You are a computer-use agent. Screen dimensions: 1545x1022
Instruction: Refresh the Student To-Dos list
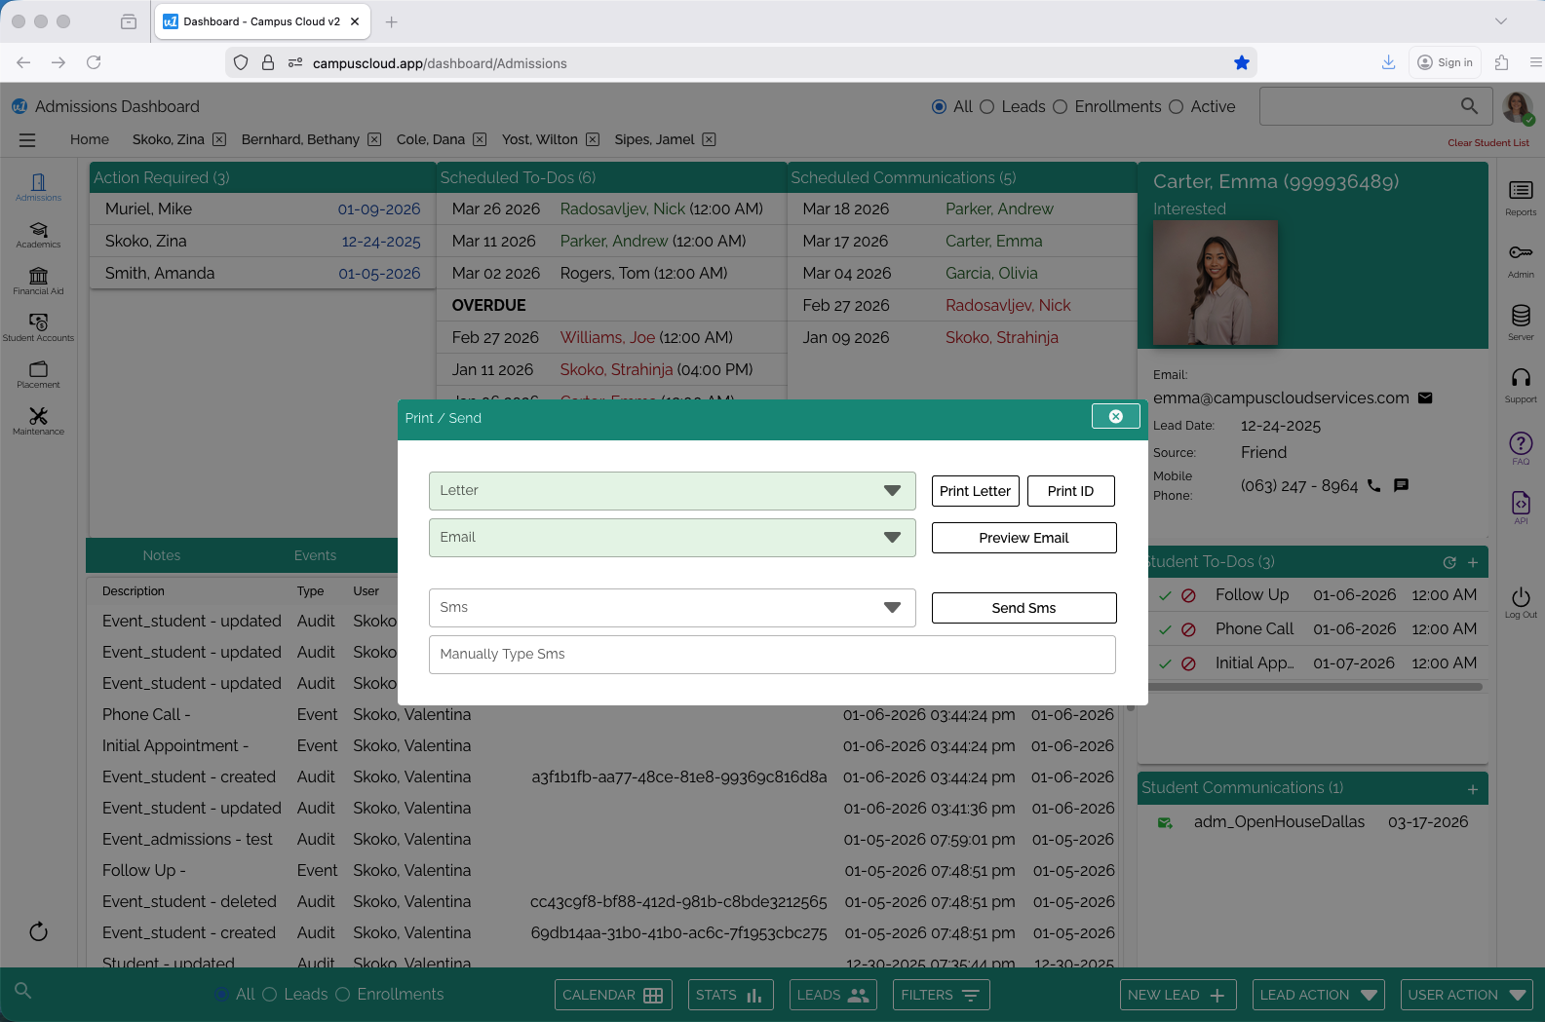pyautogui.click(x=1448, y=562)
